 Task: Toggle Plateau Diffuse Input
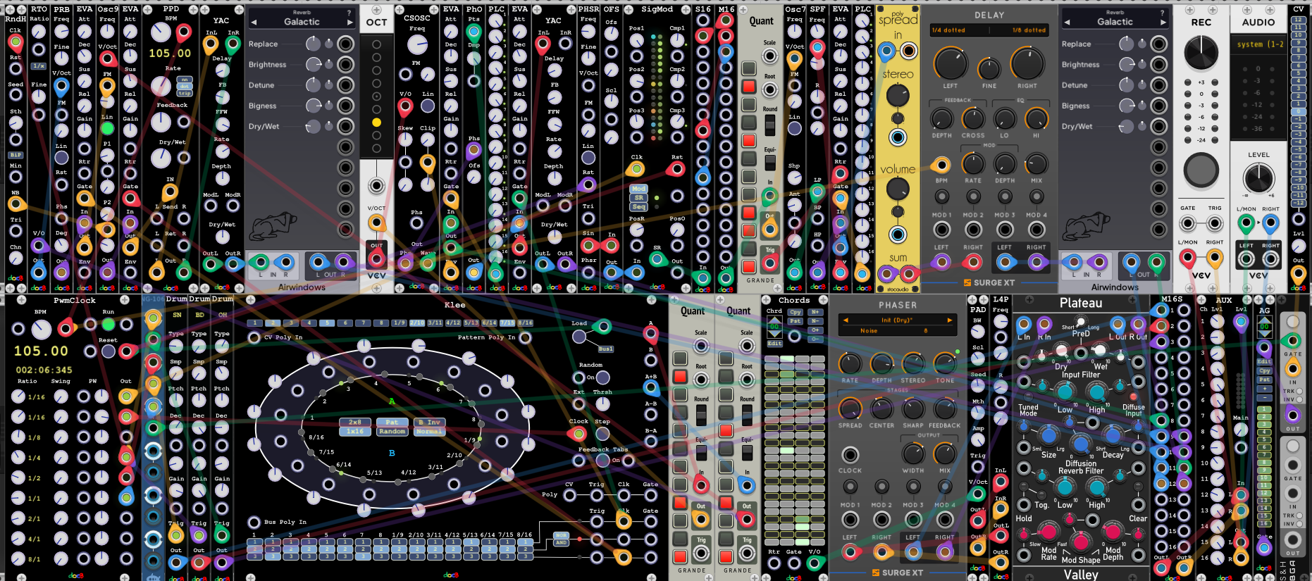click(1134, 397)
